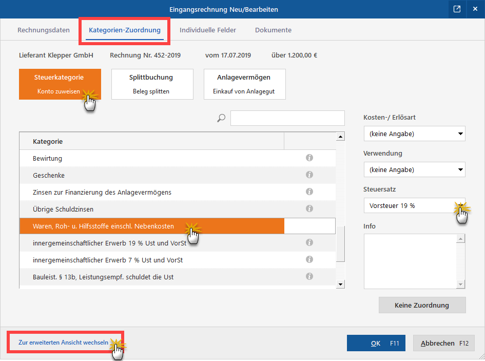The image size is (485, 361).
Task: Click into the category search field
Action: pyautogui.click(x=287, y=118)
